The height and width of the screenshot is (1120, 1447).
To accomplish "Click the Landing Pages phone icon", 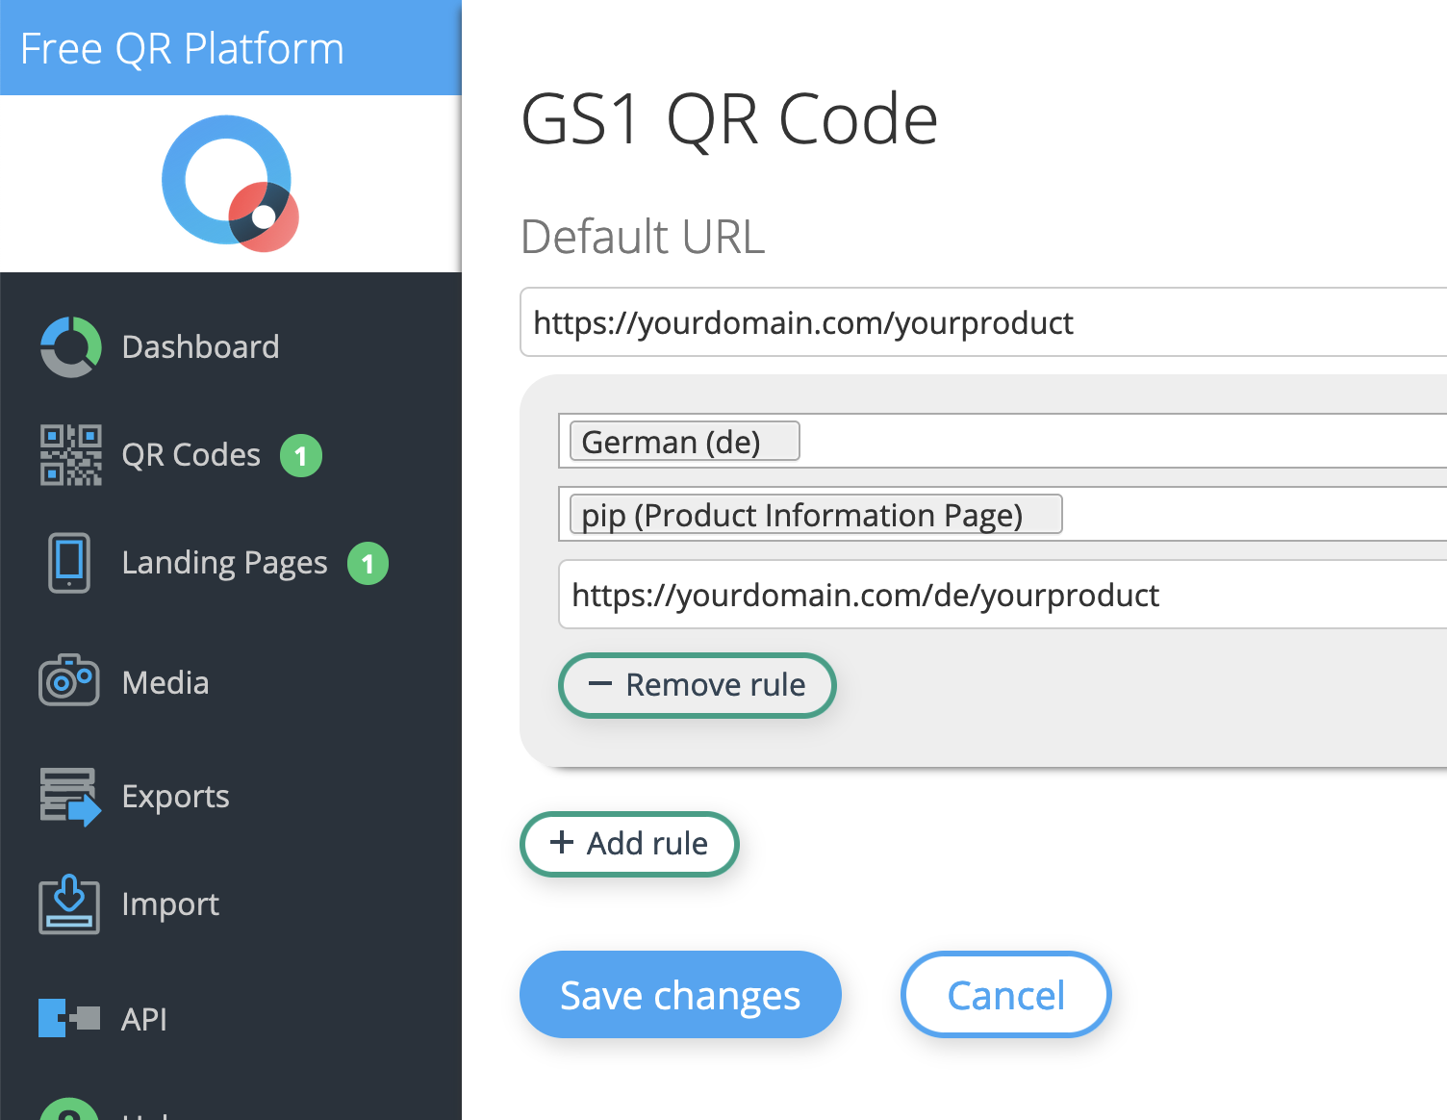I will point(68,563).
